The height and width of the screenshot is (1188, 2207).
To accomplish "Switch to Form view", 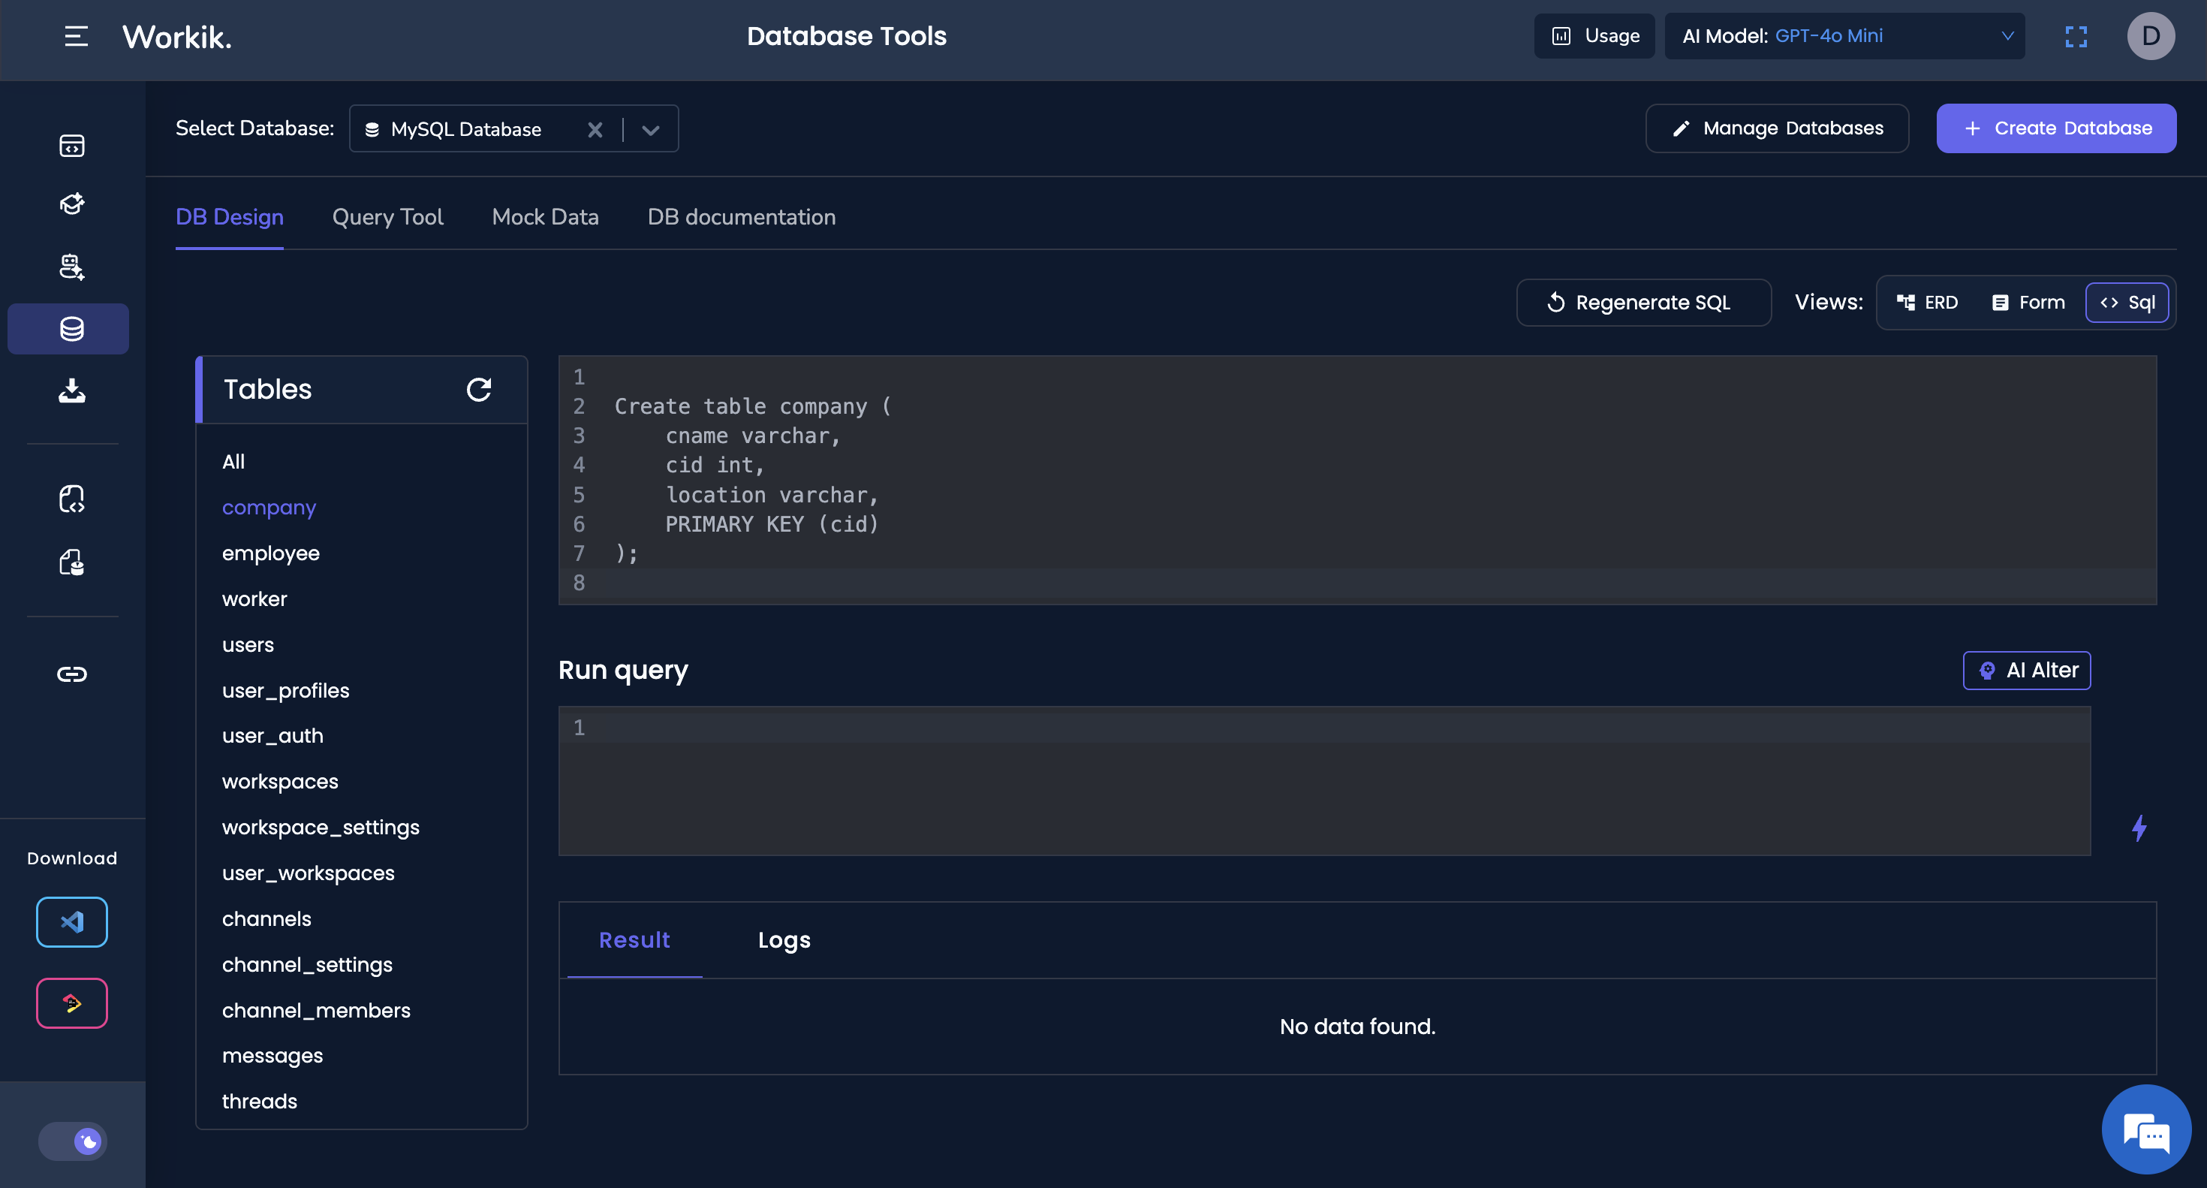I will (2028, 303).
